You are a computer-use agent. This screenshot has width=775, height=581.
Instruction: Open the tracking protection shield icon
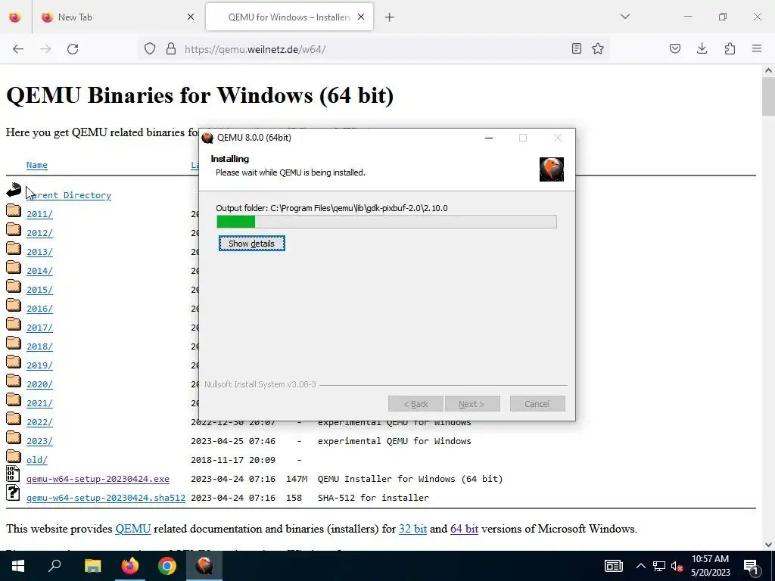click(150, 48)
